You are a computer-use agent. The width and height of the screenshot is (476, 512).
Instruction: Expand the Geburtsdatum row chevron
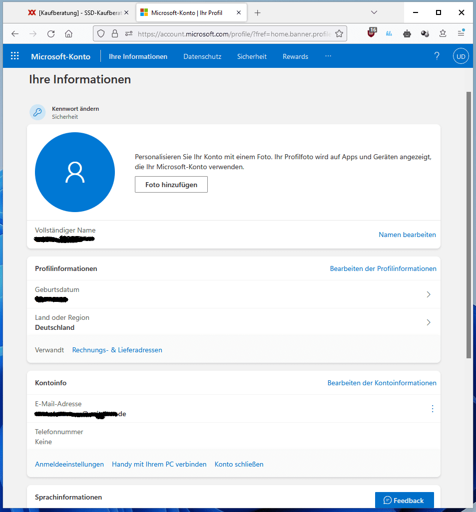[x=429, y=294]
